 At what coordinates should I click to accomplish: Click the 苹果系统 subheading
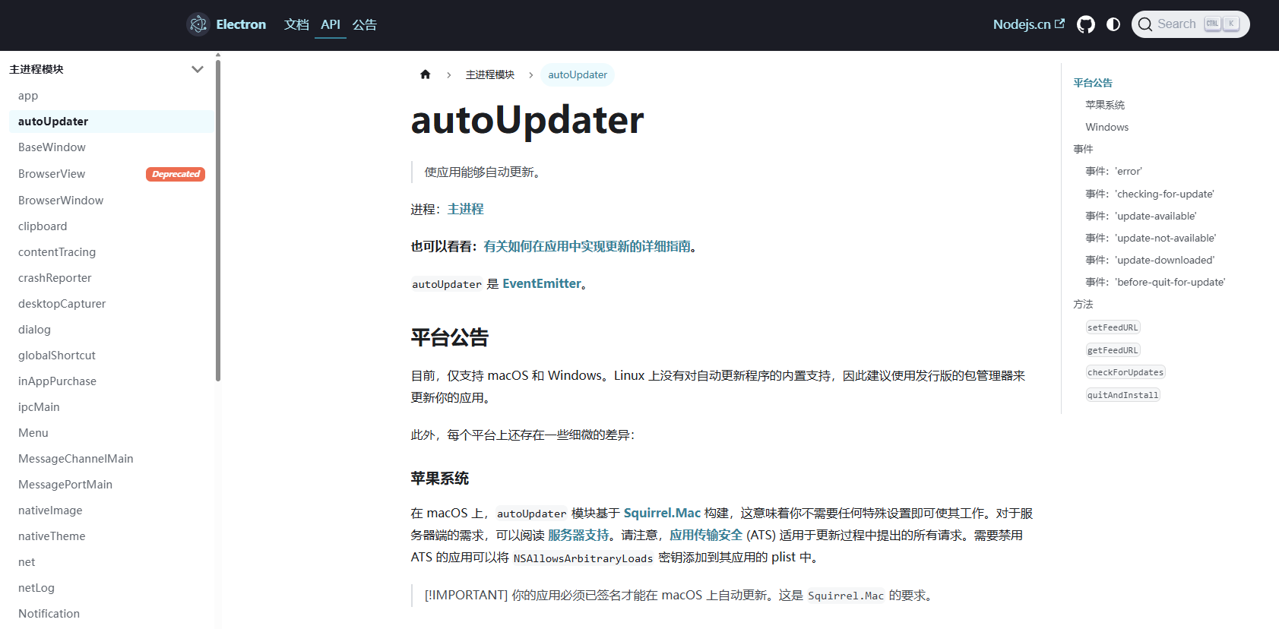pos(440,479)
